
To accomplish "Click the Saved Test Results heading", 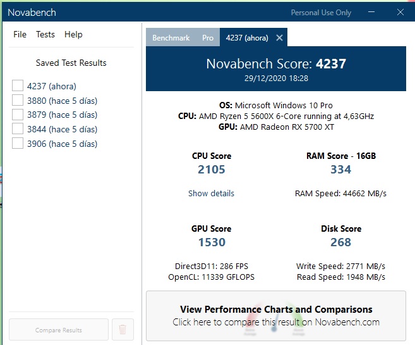I will (71, 63).
